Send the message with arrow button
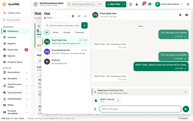This screenshot has height=121, width=193. pyautogui.click(x=186, y=109)
